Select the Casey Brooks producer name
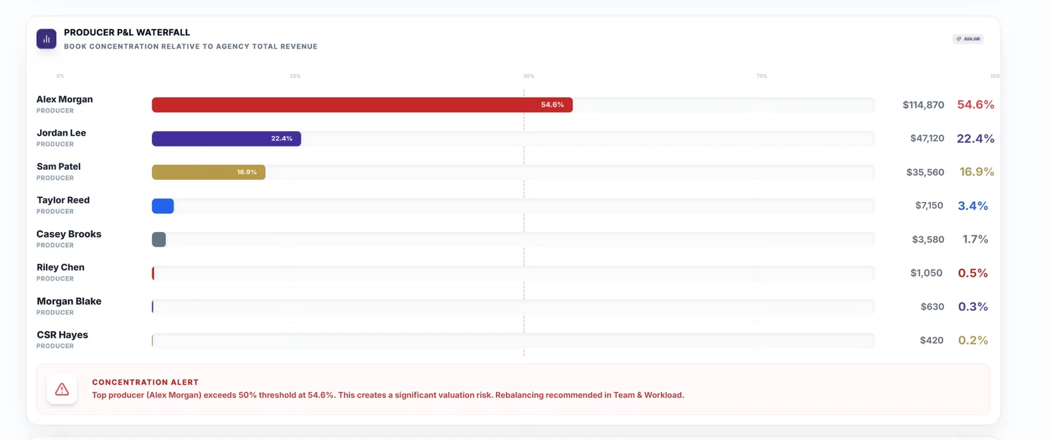The image size is (1051, 440). (69, 234)
